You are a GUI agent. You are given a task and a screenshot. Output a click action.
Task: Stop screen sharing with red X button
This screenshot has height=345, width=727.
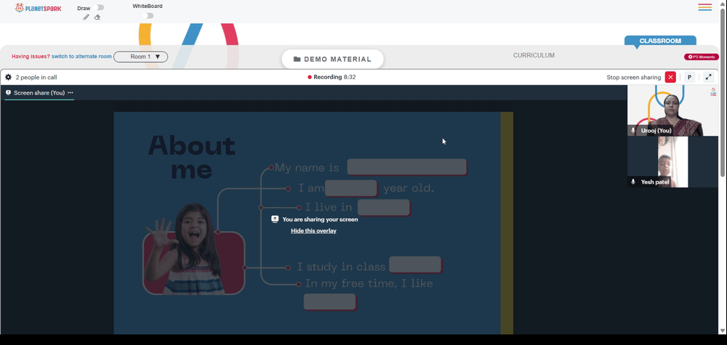pyautogui.click(x=670, y=77)
